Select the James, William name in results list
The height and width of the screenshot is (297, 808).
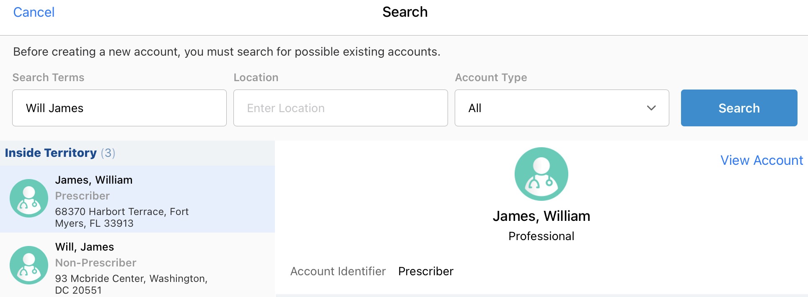click(x=94, y=180)
